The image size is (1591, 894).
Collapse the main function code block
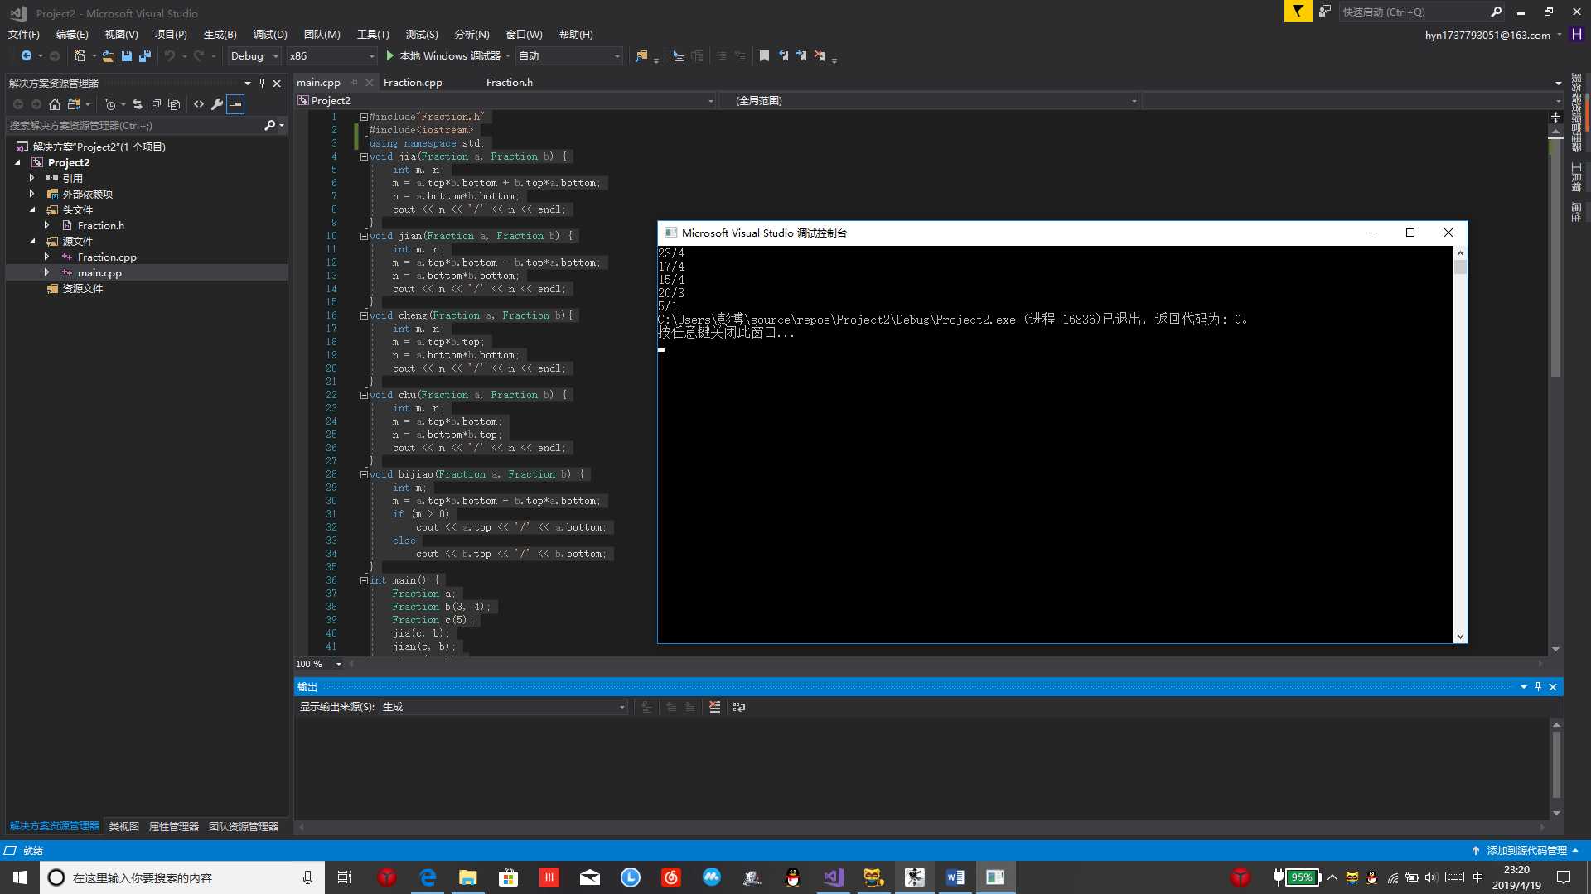click(x=363, y=581)
